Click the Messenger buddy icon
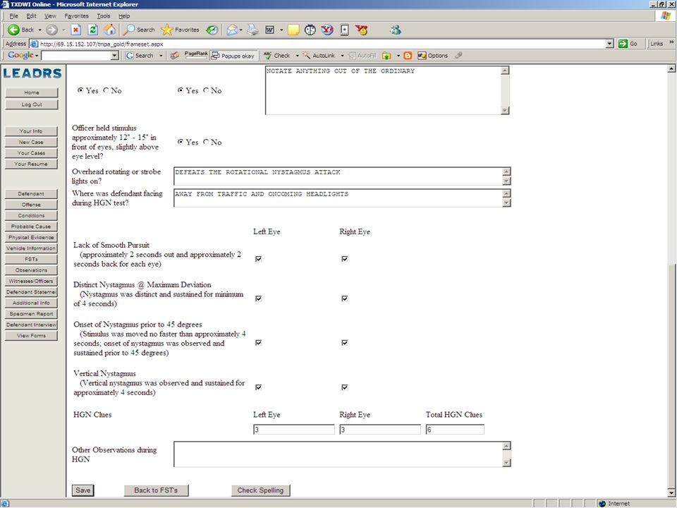The height and width of the screenshot is (508, 677). pyautogui.click(x=395, y=30)
